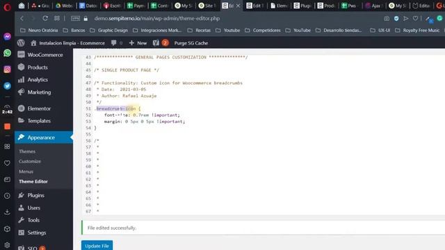Open Graphic Design bookmarks folder
Viewport: 445px width, 250px height.
[109, 31]
